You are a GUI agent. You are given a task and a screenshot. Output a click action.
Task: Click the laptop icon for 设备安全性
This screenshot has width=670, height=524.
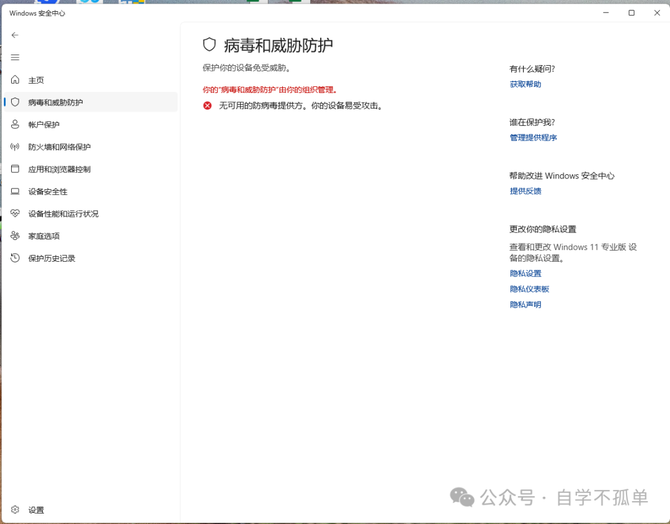[15, 191]
